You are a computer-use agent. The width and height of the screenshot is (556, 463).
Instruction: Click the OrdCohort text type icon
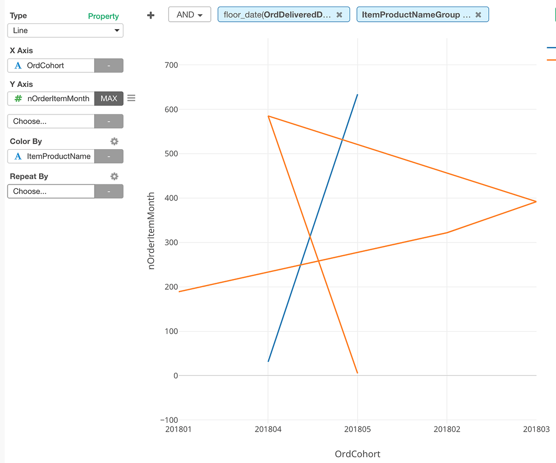pyautogui.click(x=18, y=66)
